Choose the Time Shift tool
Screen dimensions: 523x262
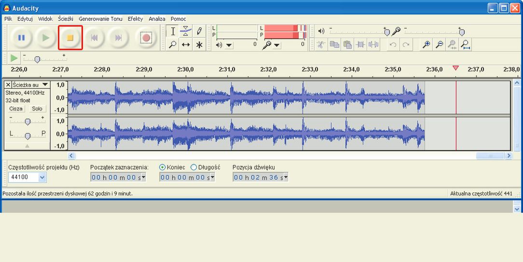[186, 44]
